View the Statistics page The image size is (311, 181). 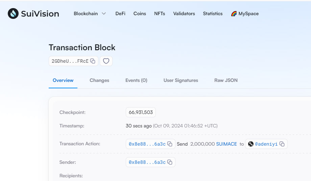tap(213, 13)
